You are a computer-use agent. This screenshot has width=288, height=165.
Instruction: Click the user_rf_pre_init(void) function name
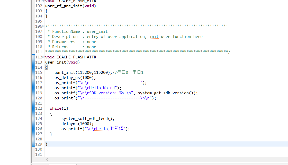(70, 6)
